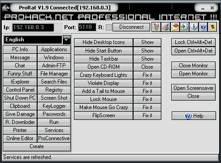Select the Give Damage menu button
Viewport: 221px width, 163px height.
click(x=20, y=114)
